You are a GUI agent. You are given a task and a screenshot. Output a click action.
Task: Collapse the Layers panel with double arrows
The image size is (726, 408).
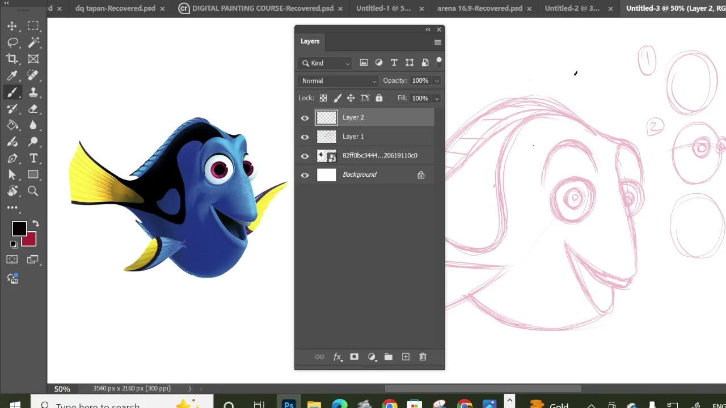pos(428,29)
